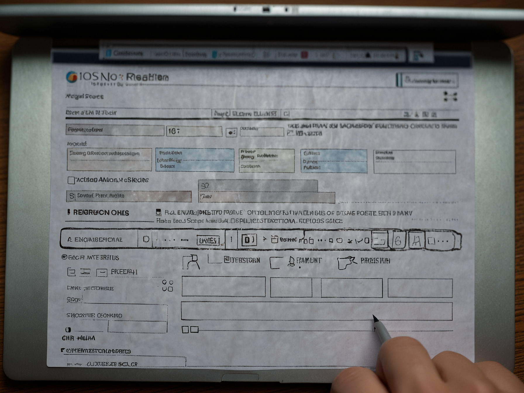
Task: Select the boxed number 6 icon in the toolbar
Action: [x=398, y=241]
